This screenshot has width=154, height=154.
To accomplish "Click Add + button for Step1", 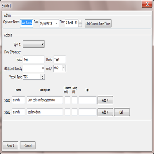I will click(105, 100).
